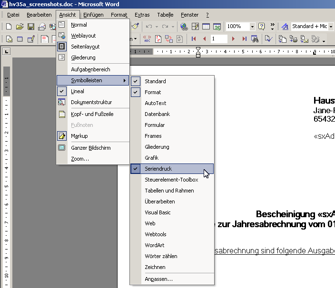
Task: Jump to the last record
Action: pyautogui.click(x=245, y=39)
